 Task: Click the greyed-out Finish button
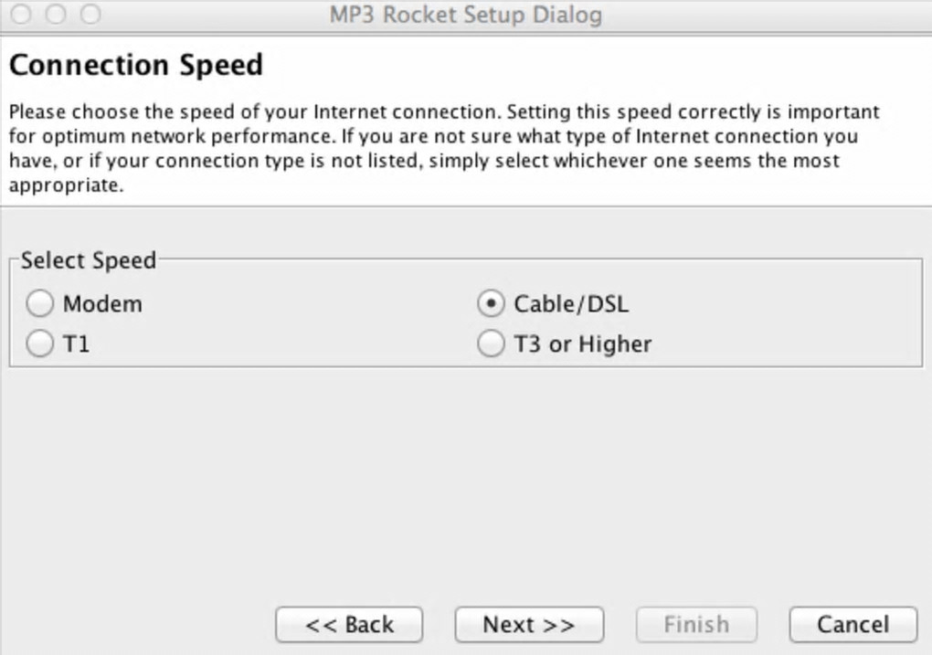[x=696, y=625]
